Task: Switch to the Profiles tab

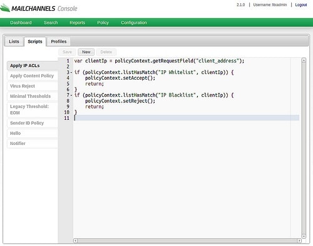Action: [59, 41]
